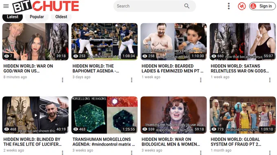Open options for Satans Relentless War video

pyautogui.click(x=270, y=80)
